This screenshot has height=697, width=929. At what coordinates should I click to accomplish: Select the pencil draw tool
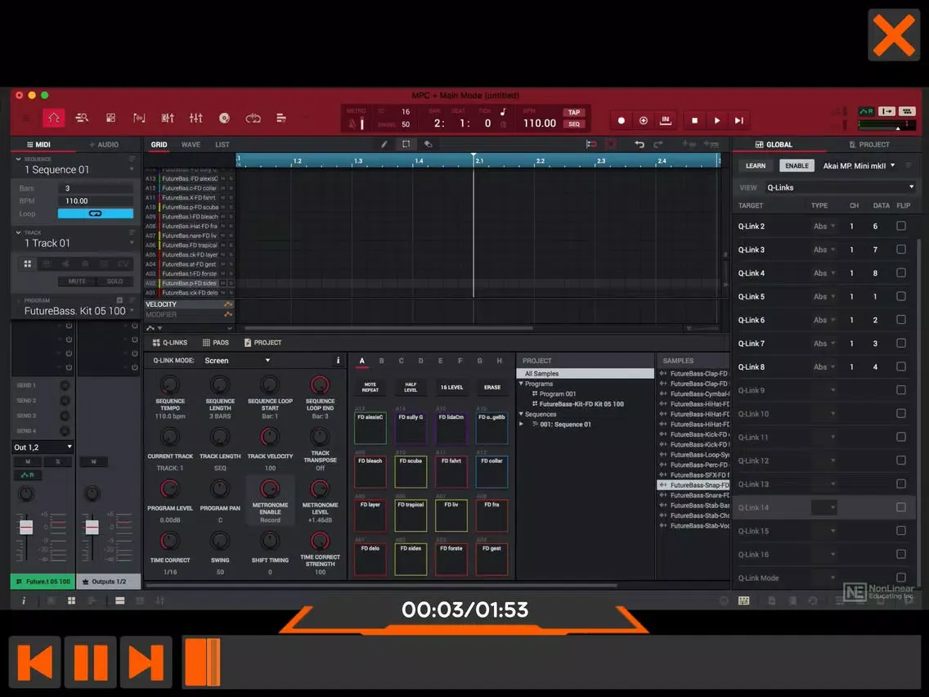pos(384,144)
